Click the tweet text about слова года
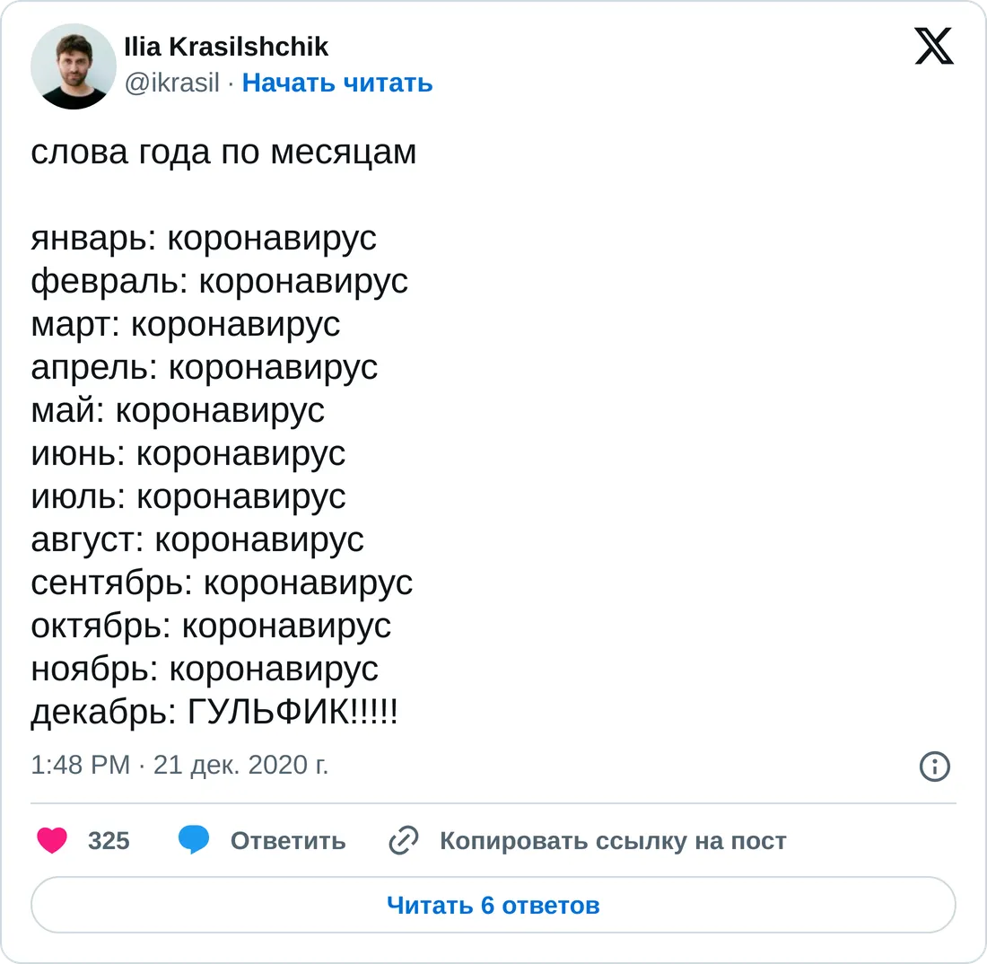This screenshot has width=987, height=964. (x=223, y=152)
